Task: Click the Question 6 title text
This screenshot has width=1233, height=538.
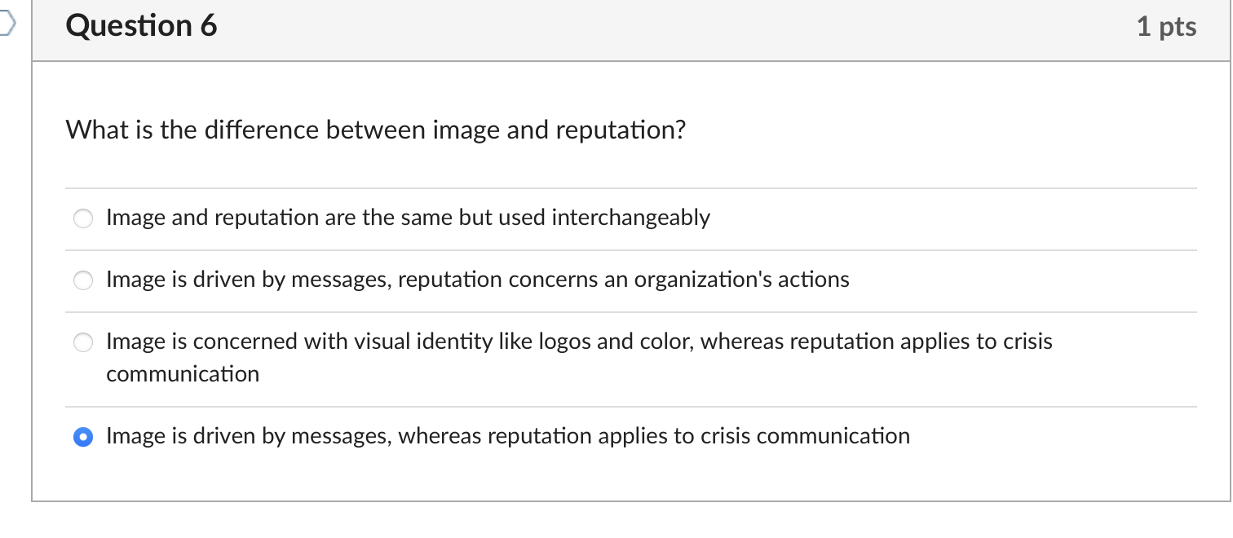Action: pos(140,25)
